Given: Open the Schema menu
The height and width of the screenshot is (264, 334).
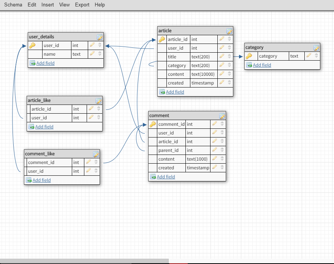Looking at the screenshot, I should pos(13,5).
